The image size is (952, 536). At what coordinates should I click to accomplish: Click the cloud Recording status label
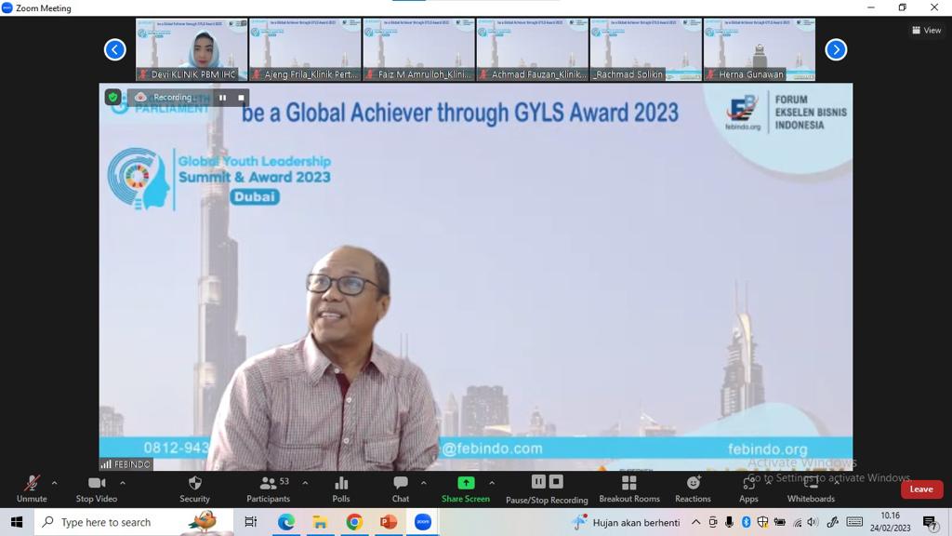pyautogui.click(x=164, y=97)
